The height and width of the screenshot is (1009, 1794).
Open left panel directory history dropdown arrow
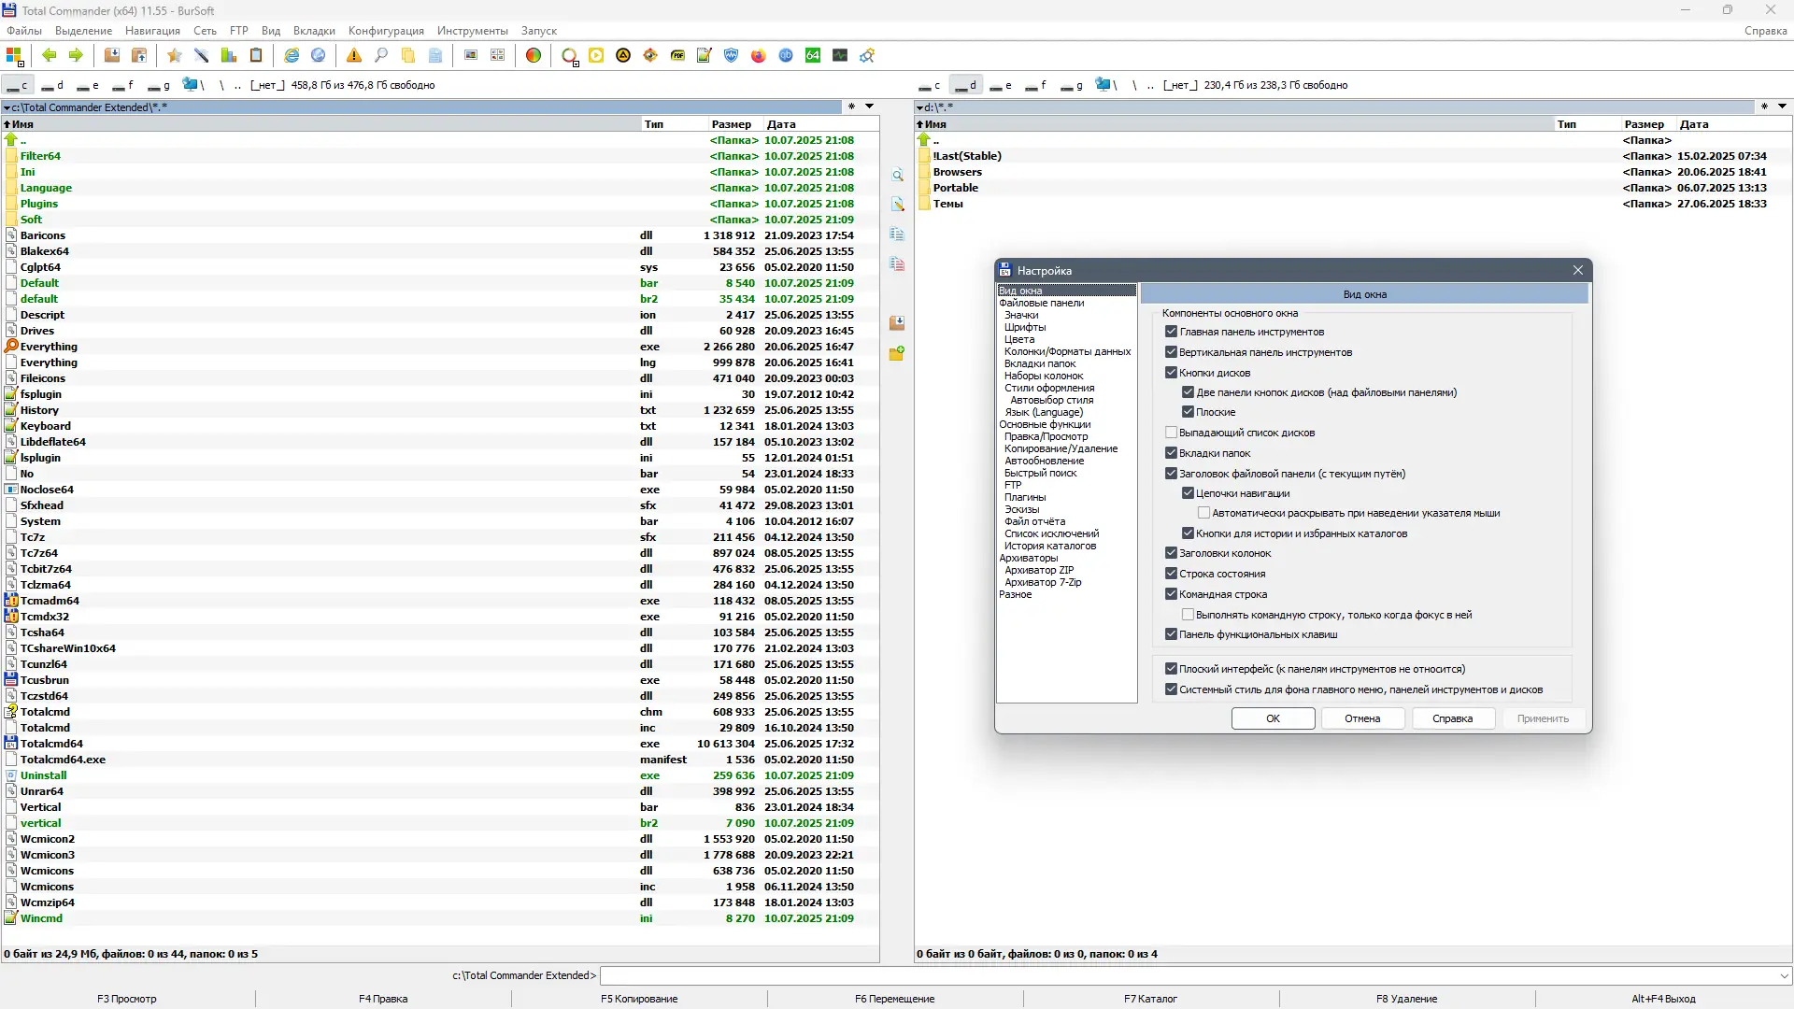(x=869, y=107)
